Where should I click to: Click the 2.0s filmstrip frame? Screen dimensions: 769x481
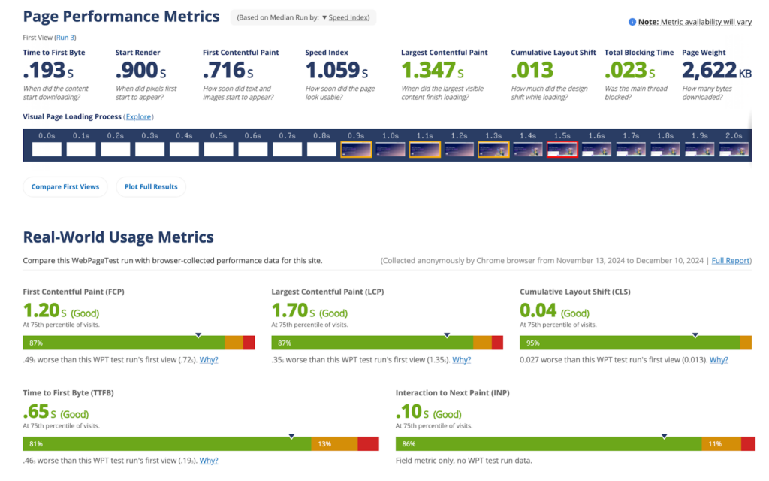click(734, 149)
